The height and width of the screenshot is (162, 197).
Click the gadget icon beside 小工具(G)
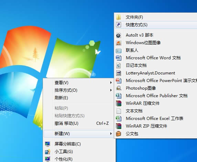pos(47,152)
